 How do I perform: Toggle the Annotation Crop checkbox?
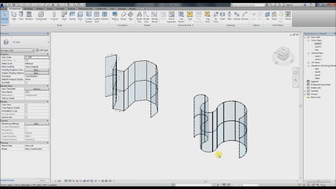tap(26, 111)
